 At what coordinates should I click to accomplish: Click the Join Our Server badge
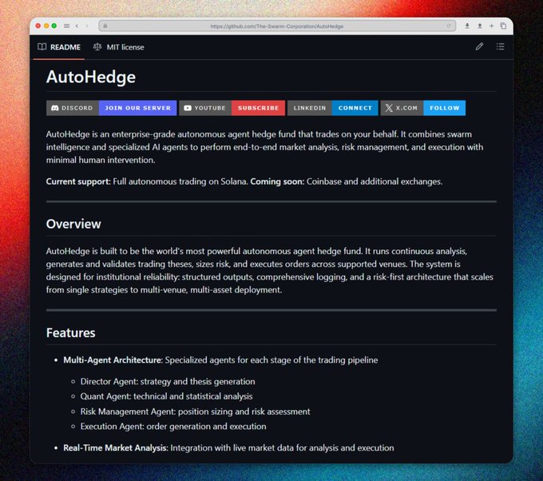(138, 108)
